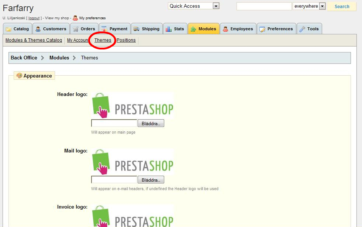
Task: Click the Header logo file path field
Action: [114, 123]
